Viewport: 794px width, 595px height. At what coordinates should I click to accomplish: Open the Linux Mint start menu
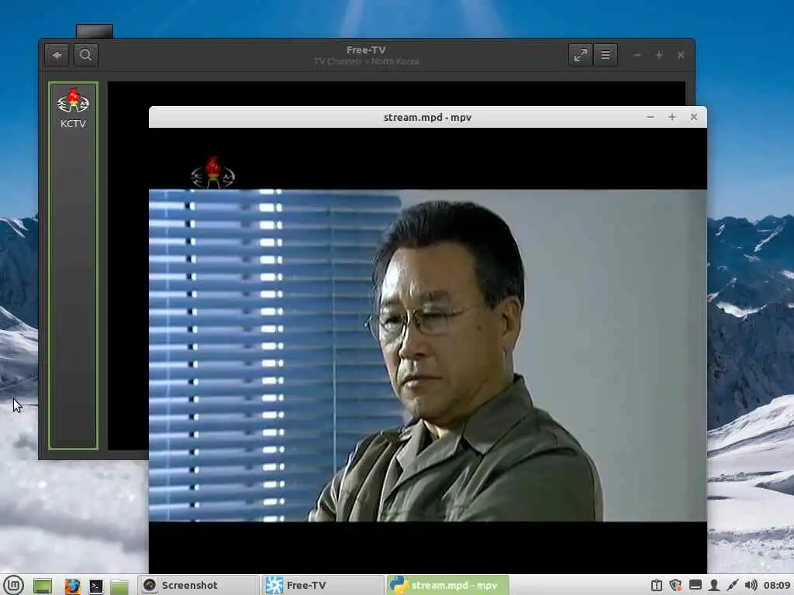pyautogui.click(x=14, y=586)
